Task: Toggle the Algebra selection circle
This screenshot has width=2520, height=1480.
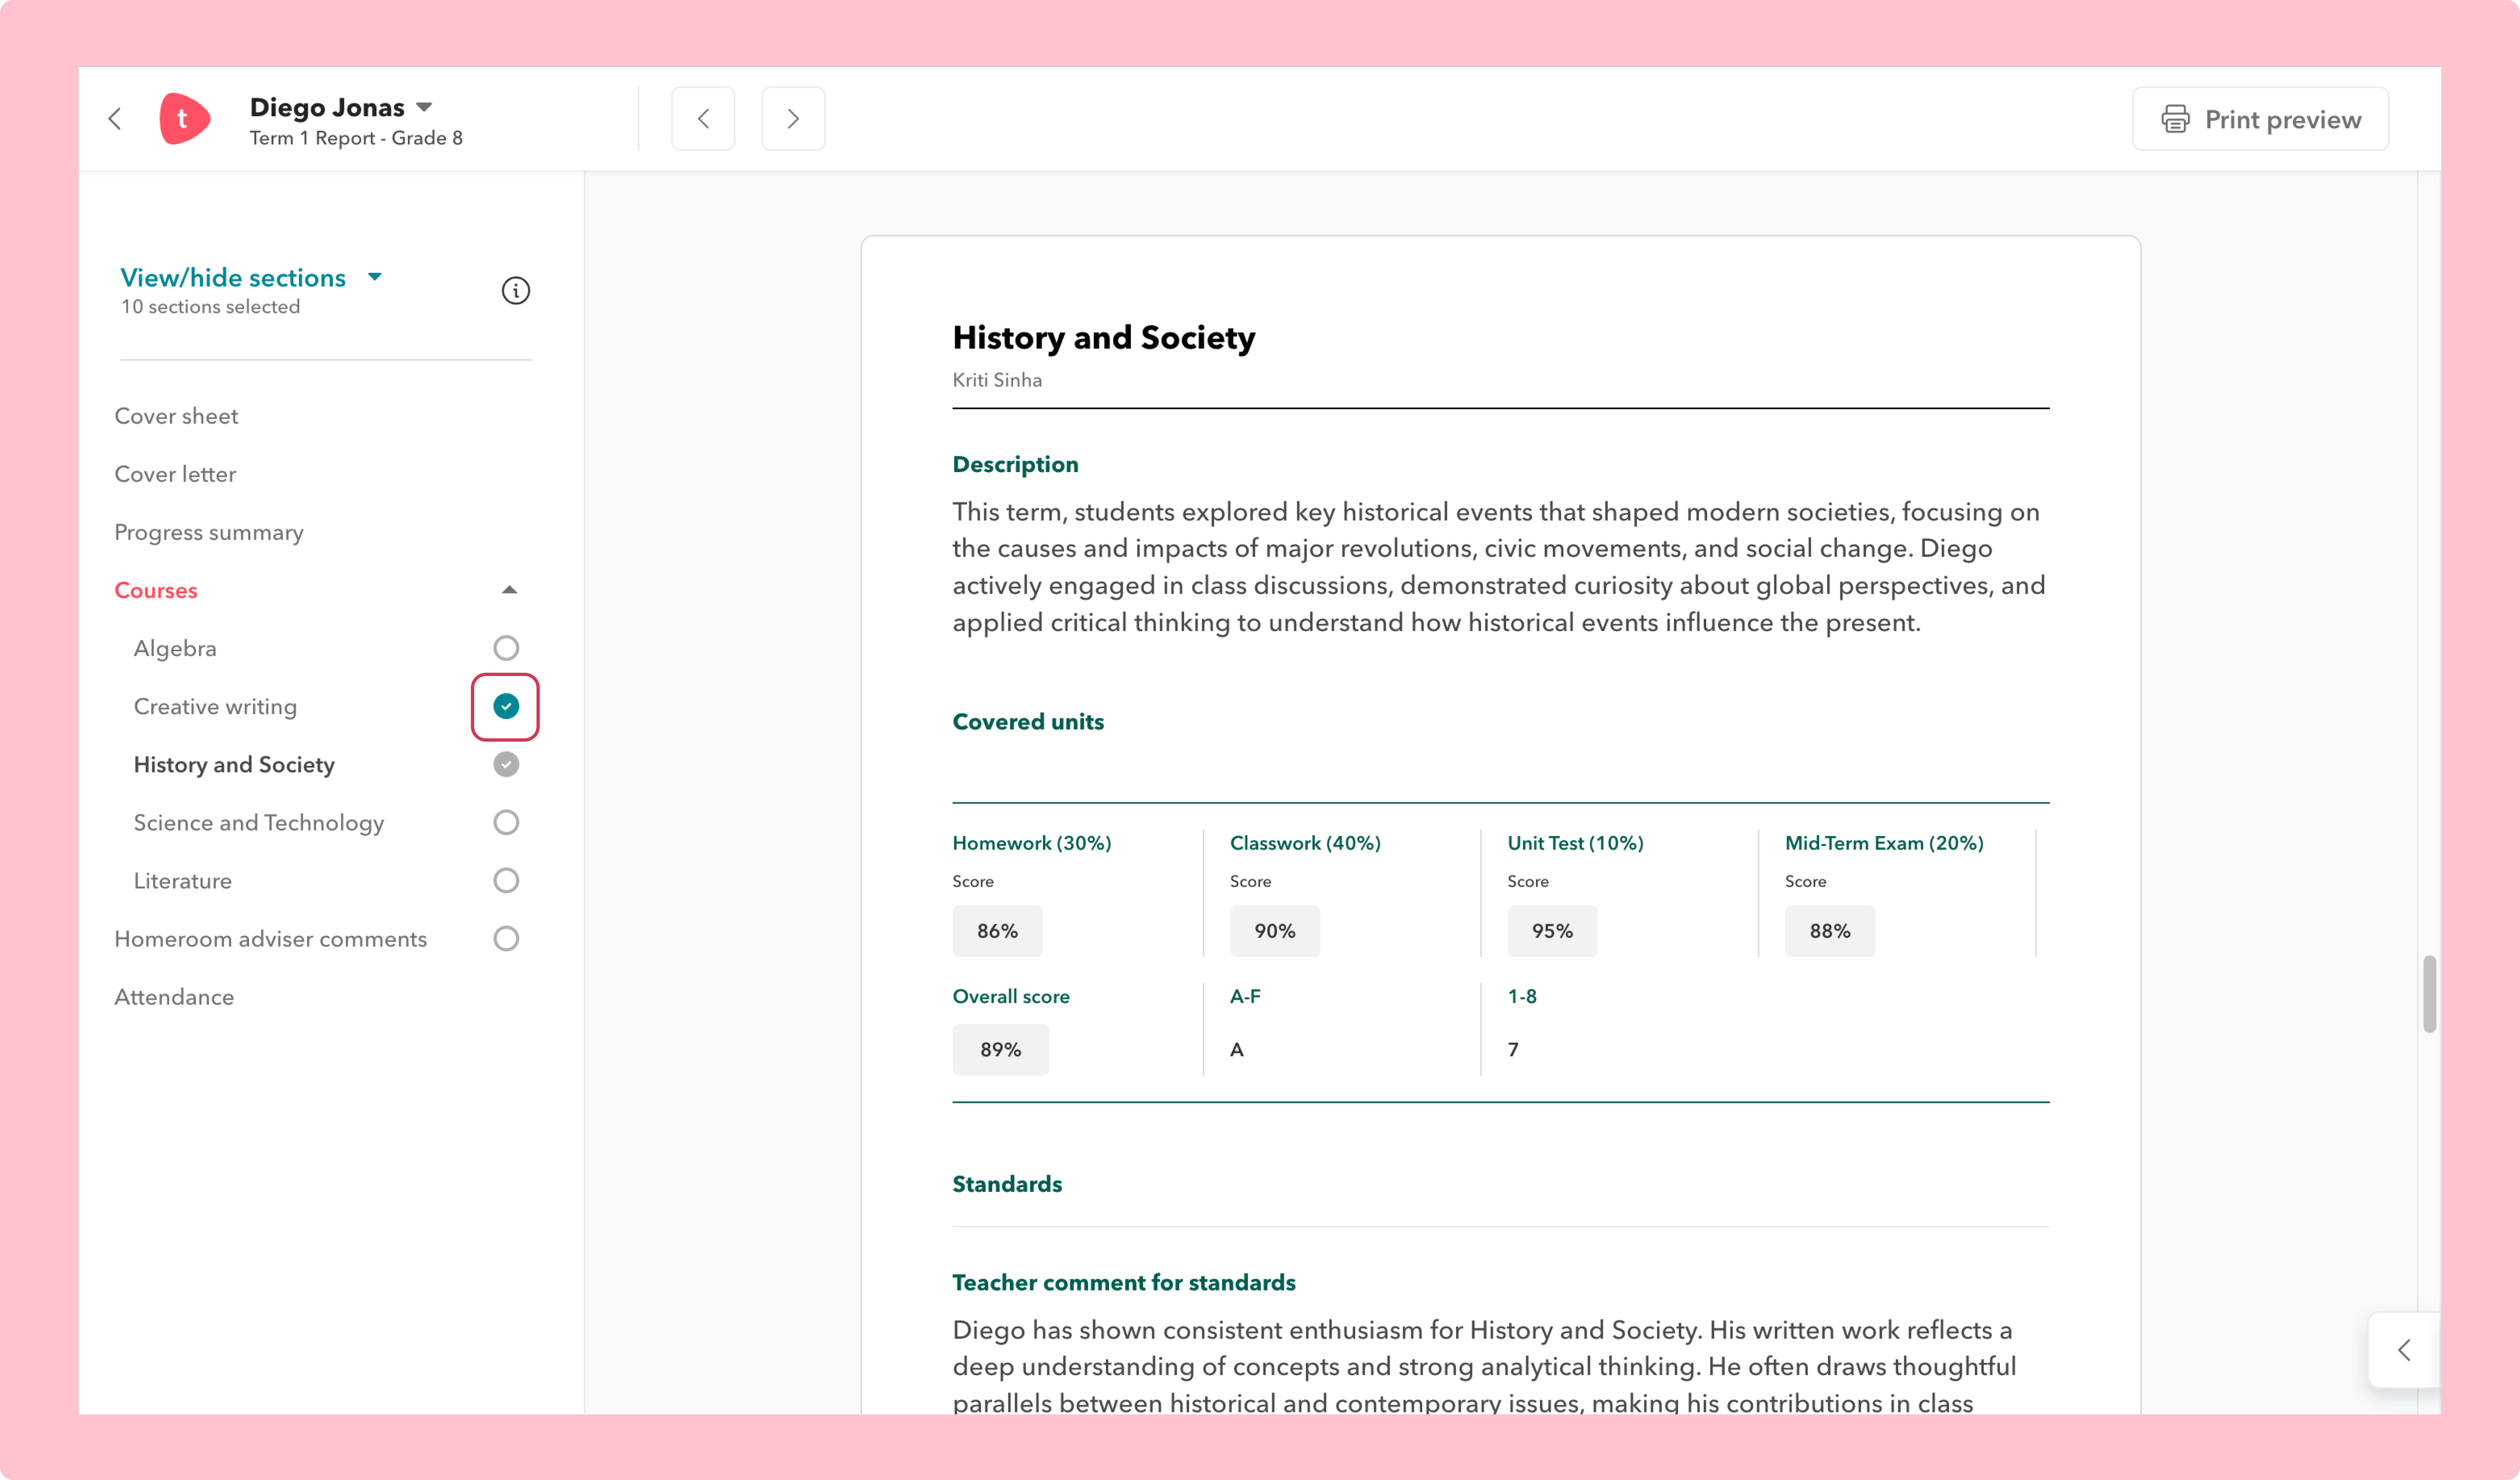Action: pyautogui.click(x=506, y=648)
